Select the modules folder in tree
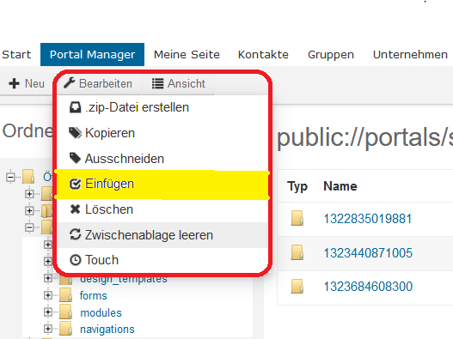The height and width of the screenshot is (339, 453). click(101, 312)
